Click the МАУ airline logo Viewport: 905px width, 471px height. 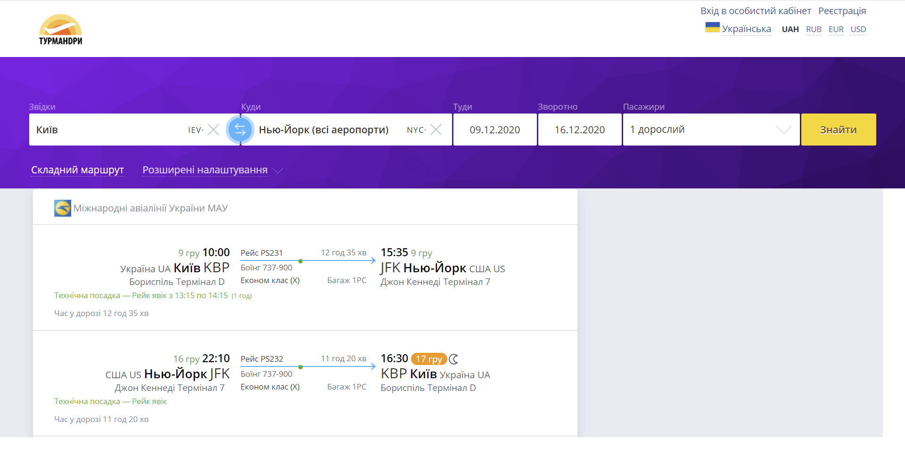[x=62, y=208]
